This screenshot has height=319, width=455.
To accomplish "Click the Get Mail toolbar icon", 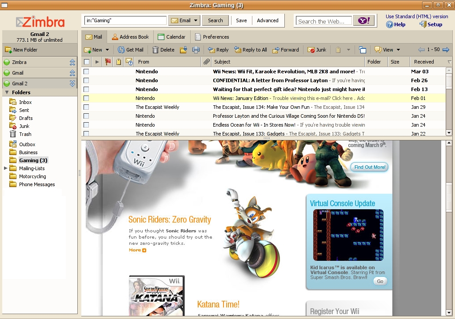I will point(121,50).
